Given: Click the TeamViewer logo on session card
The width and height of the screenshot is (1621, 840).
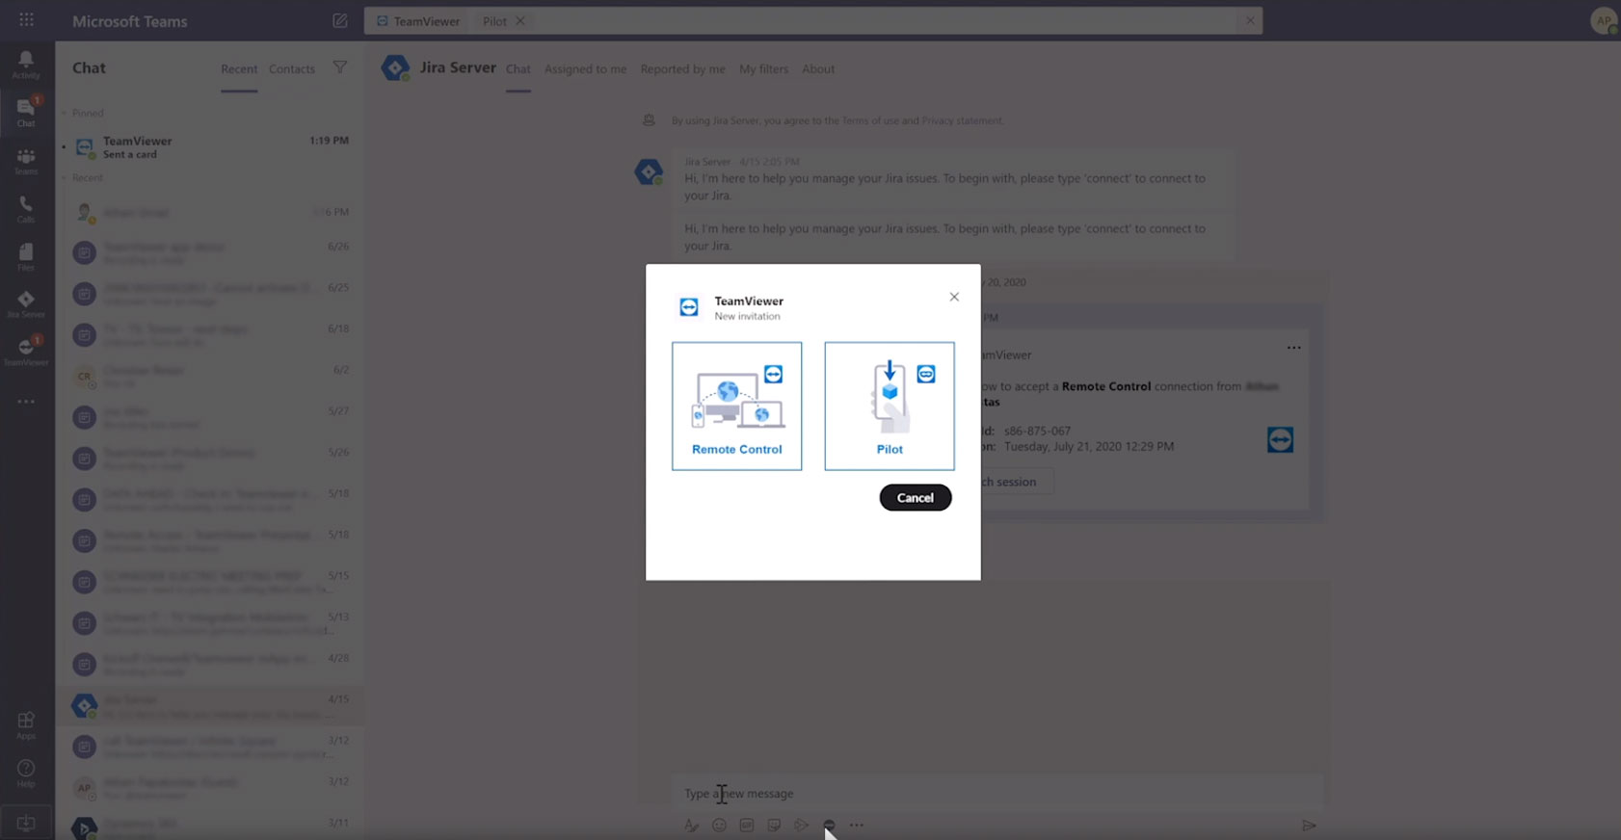Looking at the screenshot, I should [x=1280, y=439].
